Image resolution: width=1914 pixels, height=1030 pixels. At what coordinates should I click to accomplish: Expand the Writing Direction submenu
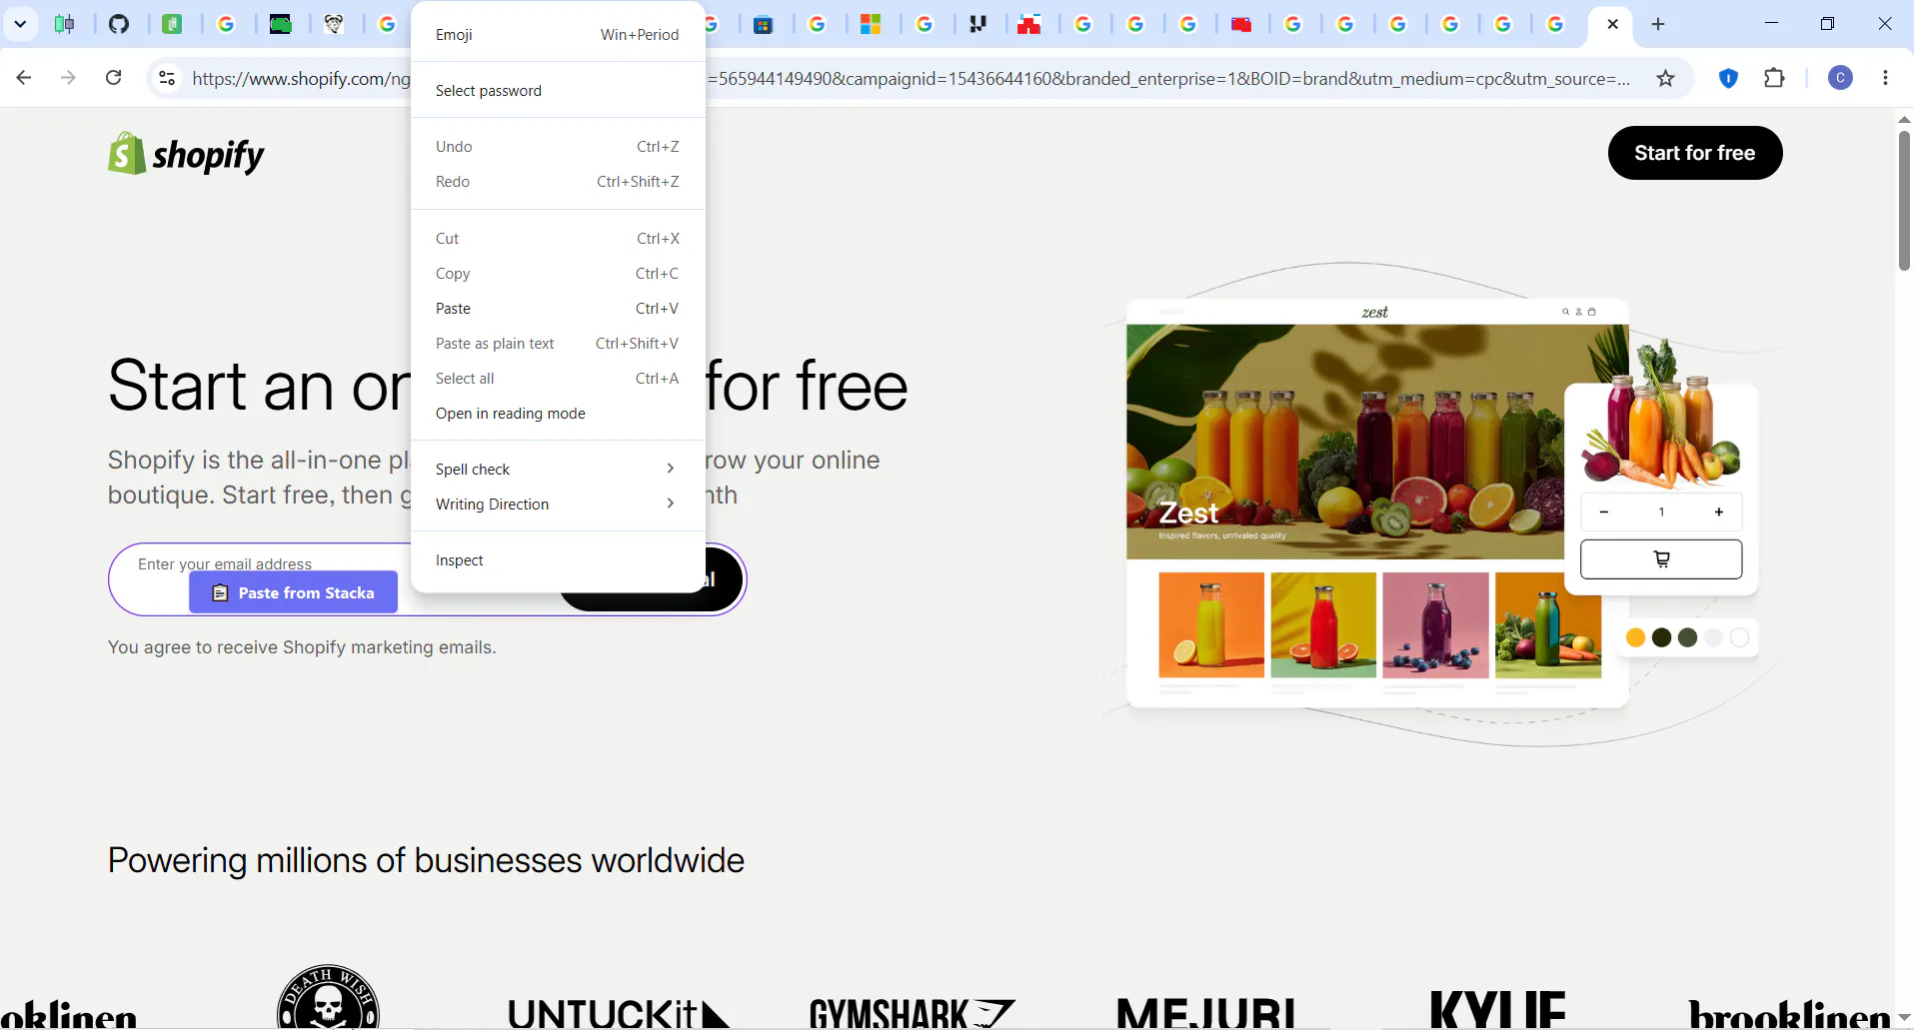tap(558, 505)
